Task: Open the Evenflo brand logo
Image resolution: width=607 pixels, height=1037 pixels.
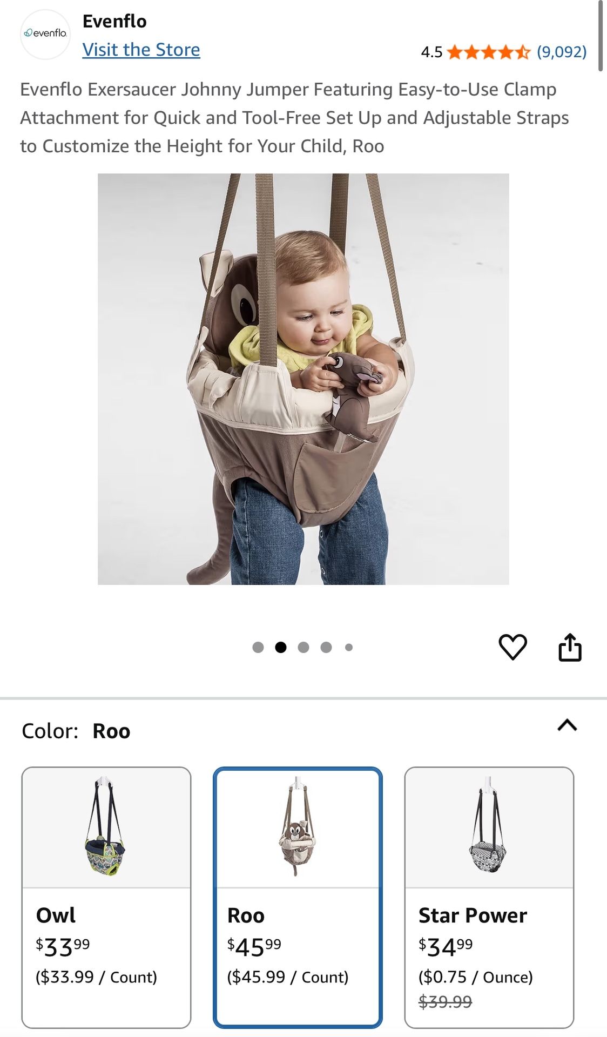Action: [x=45, y=34]
